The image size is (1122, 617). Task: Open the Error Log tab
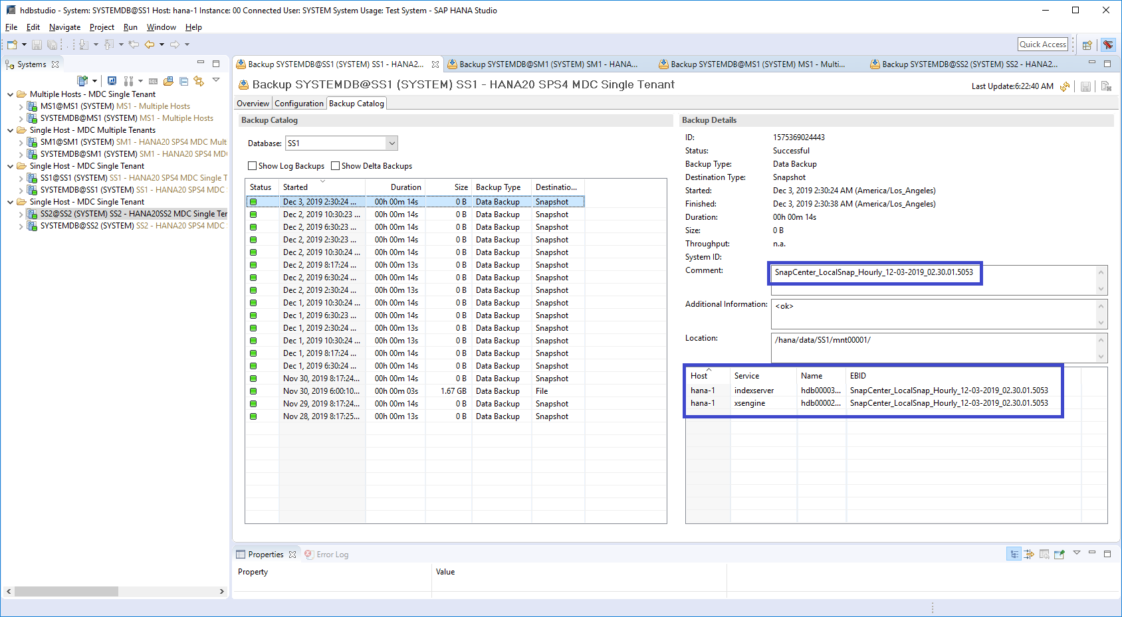[x=332, y=555]
